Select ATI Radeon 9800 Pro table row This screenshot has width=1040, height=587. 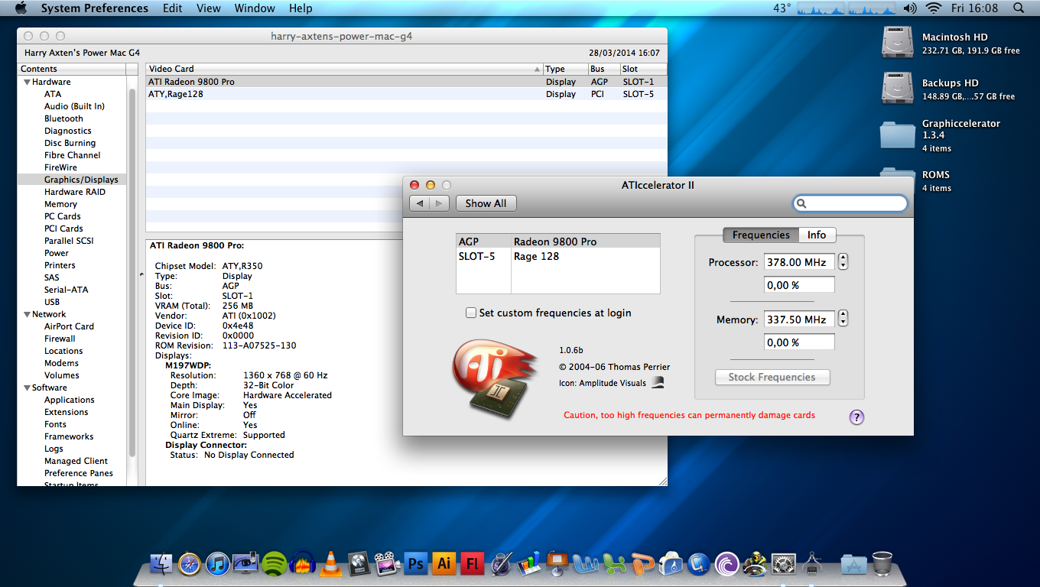click(406, 82)
